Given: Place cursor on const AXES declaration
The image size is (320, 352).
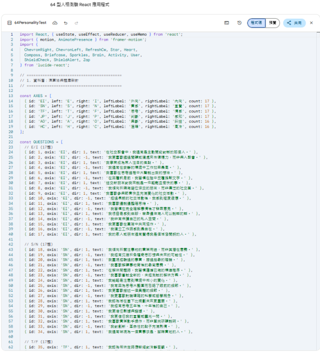Looking at the screenshot, I should pos(35,95).
